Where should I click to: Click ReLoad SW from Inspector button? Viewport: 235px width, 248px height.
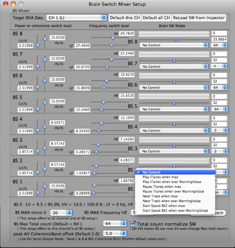[x=199, y=18]
